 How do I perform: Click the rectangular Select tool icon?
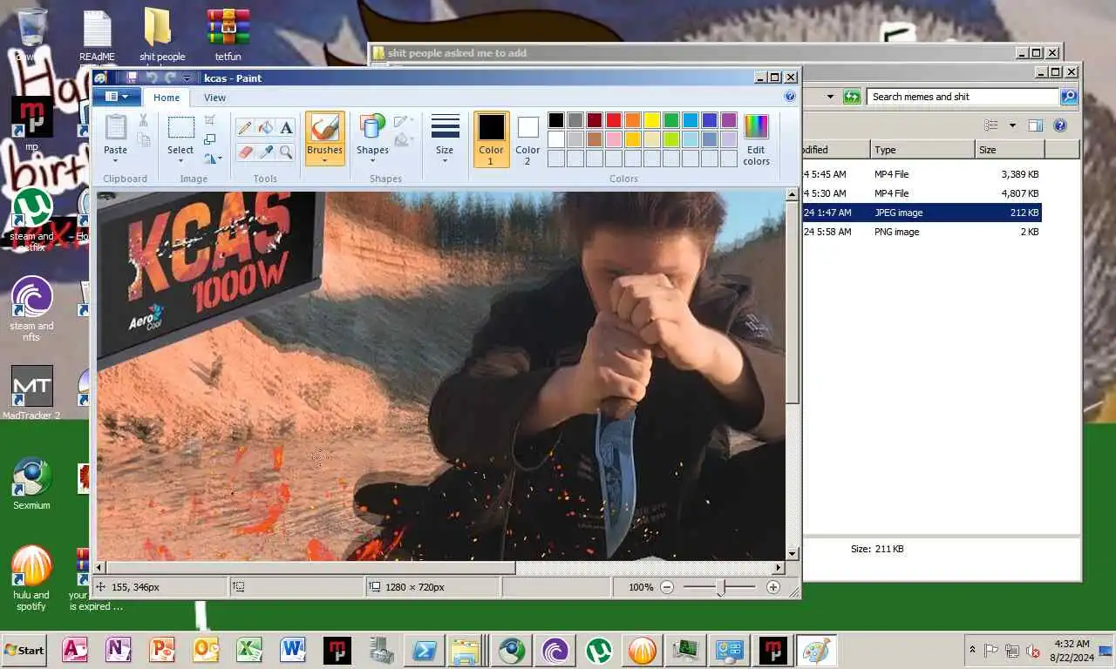(180, 128)
